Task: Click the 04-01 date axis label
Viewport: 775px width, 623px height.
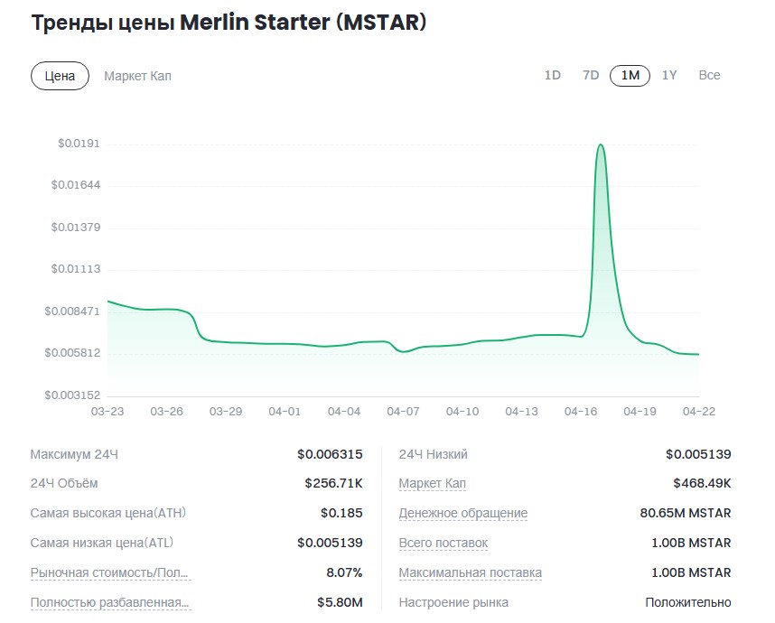Action: (x=285, y=412)
